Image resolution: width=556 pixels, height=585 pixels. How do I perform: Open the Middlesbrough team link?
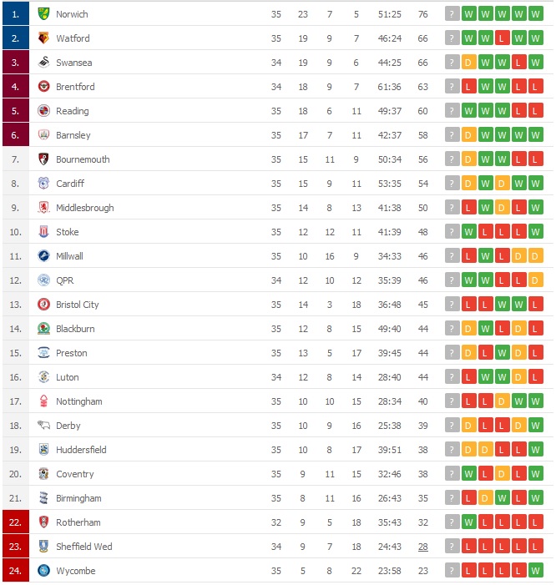[84, 208]
